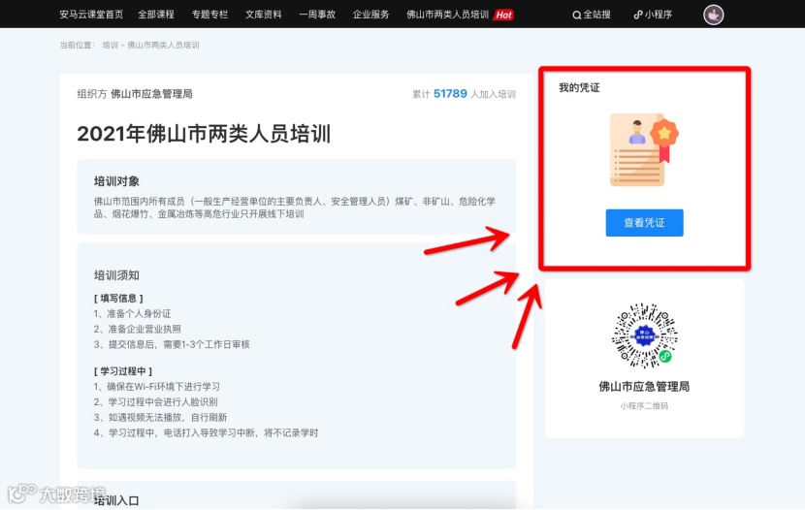Click the line 准备个人身份证
This screenshot has width=805, height=510.
(132, 313)
